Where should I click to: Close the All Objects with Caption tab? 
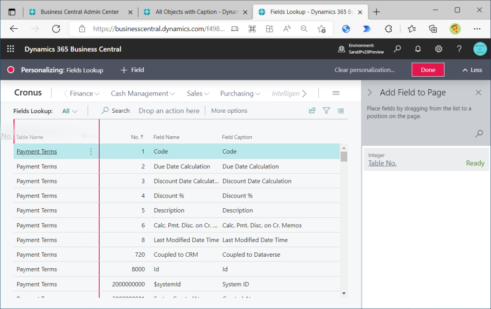pyautogui.click(x=245, y=12)
